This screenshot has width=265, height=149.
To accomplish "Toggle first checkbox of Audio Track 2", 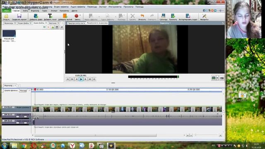I will tap(3, 121).
